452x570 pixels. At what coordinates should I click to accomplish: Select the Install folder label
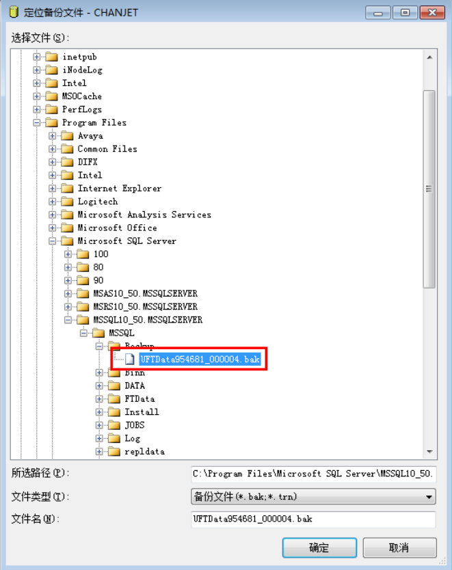pyautogui.click(x=142, y=412)
